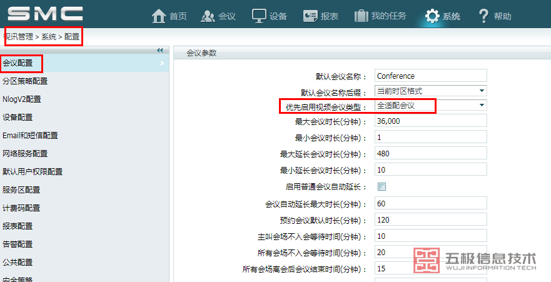Image resolution: width=551 pixels, height=282 pixels.
Task: Select 报表配置 in the sidebar
Action: pyautogui.click(x=18, y=226)
